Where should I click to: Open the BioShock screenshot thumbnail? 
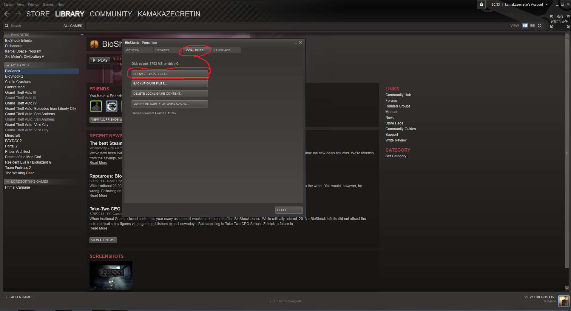(111, 275)
